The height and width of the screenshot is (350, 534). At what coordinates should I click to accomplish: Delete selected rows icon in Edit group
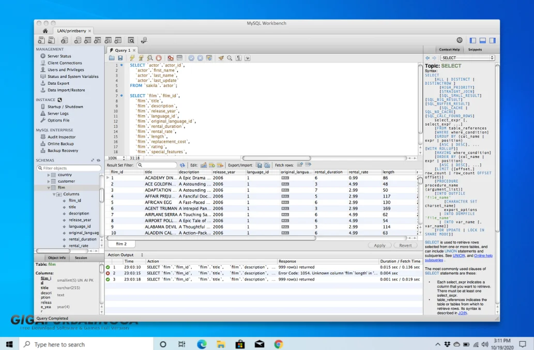(x=220, y=165)
